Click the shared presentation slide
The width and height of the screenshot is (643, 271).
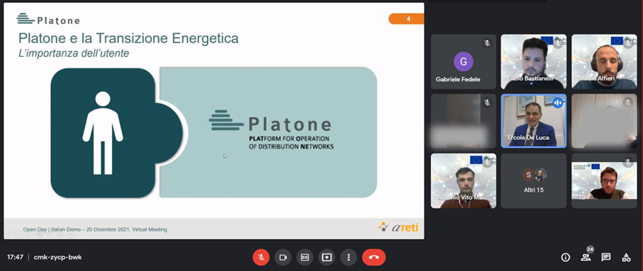coord(214,121)
